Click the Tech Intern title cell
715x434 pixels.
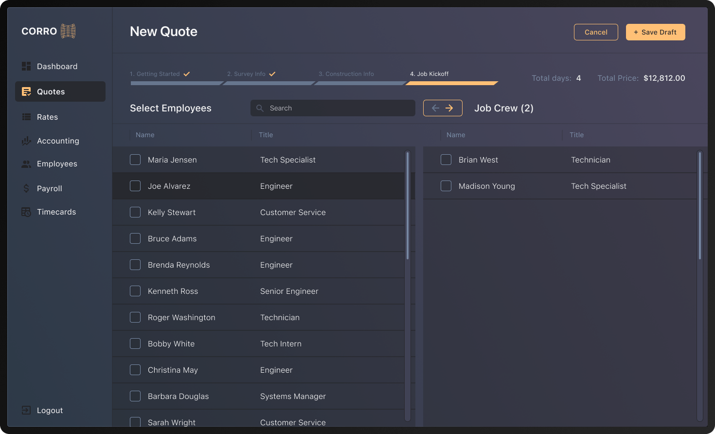click(281, 344)
